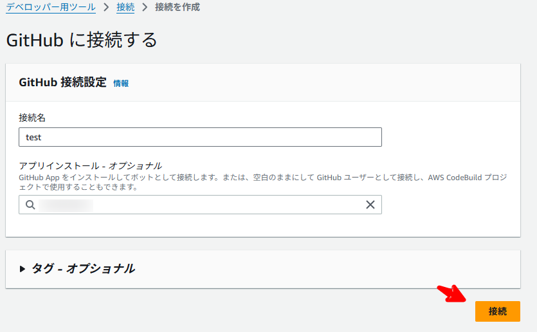The height and width of the screenshot is (332, 537).
Task: Click the タグ - オプショナル heading text
Action: point(83,268)
